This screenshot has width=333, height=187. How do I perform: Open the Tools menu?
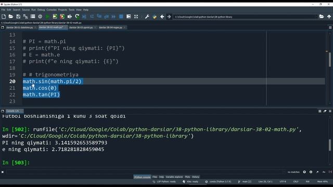(72, 10)
